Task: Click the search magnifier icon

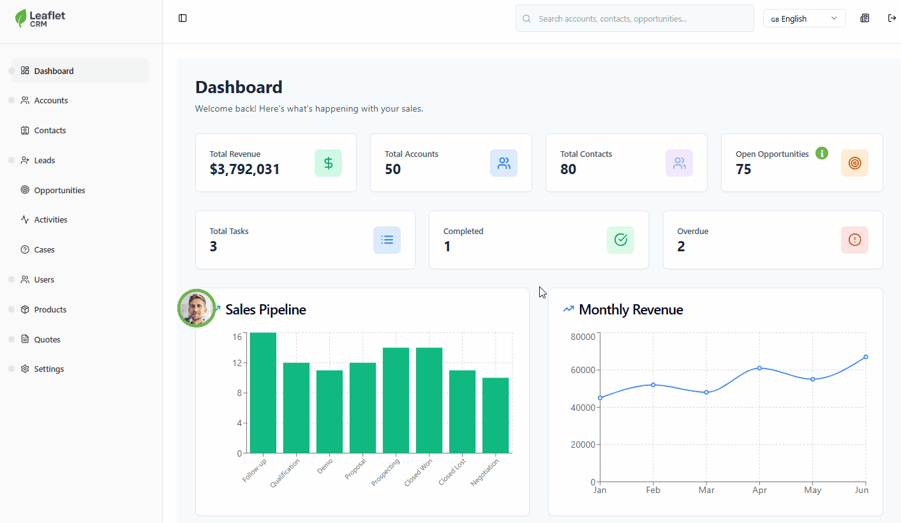Action: point(527,18)
